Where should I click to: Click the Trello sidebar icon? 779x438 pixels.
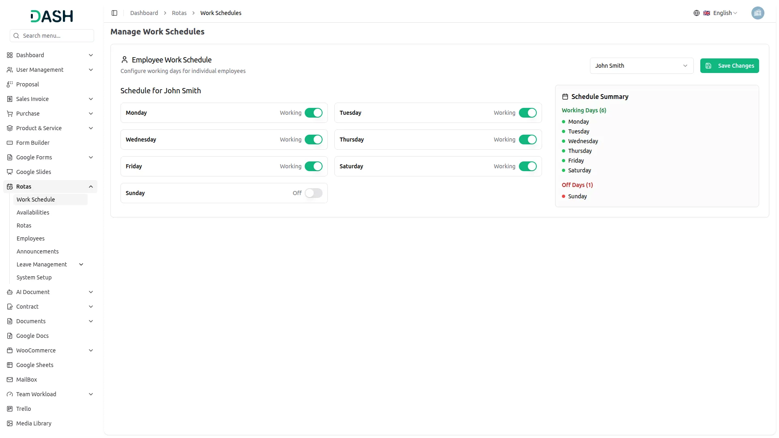10,409
